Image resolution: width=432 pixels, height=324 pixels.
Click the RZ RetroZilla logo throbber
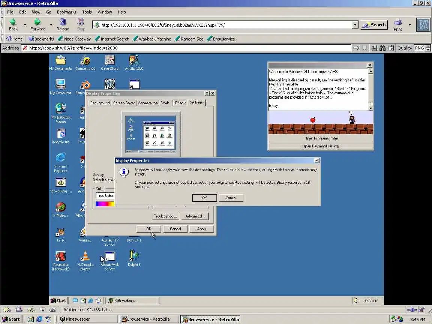tap(423, 25)
